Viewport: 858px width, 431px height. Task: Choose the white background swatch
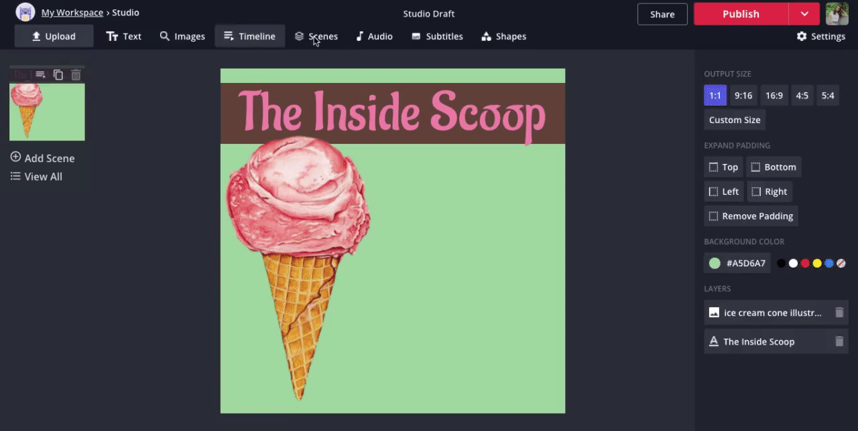[x=793, y=263]
